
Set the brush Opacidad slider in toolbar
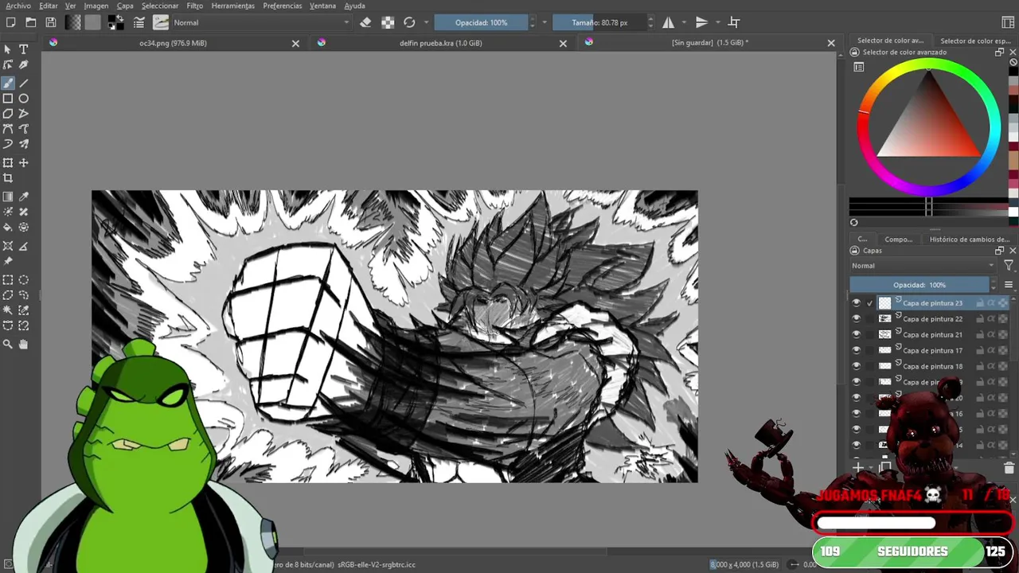481,22
